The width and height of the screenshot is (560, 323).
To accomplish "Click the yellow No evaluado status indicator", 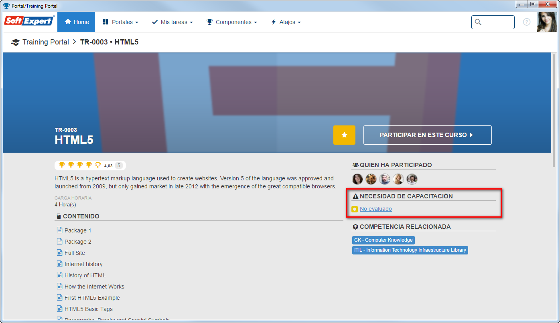I will coord(355,209).
